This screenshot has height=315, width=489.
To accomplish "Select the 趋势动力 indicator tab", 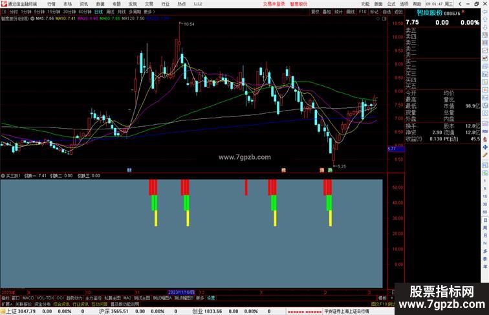I will pyautogui.click(x=74, y=298).
